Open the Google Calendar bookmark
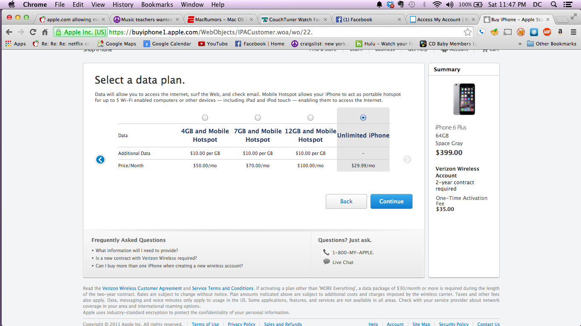581x326 pixels. 167,44
